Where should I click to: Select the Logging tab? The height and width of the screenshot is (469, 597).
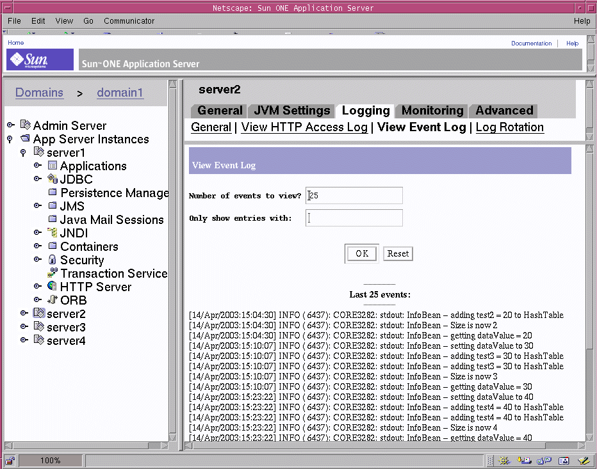coord(366,111)
